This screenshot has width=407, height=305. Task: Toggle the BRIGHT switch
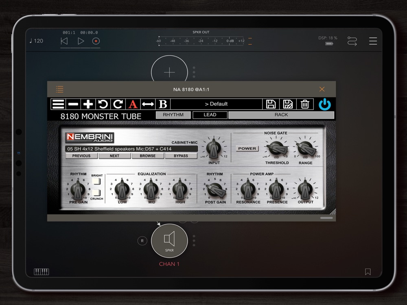[96, 181]
